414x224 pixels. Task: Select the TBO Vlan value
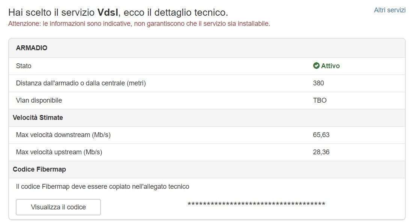tap(320, 100)
